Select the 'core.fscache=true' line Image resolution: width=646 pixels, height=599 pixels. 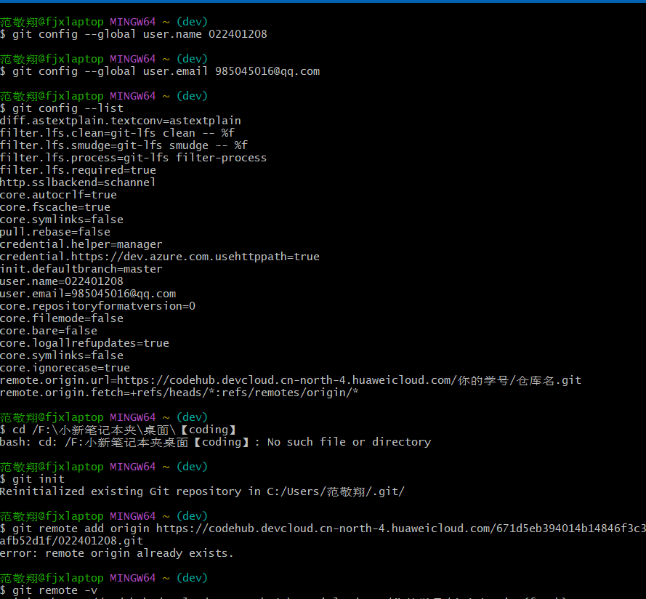click(55, 207)
